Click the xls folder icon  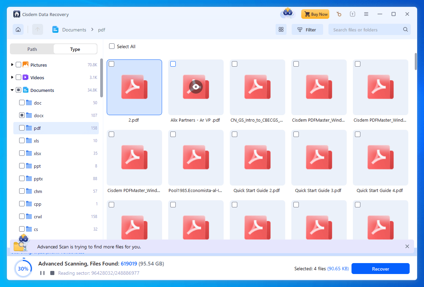29,140
